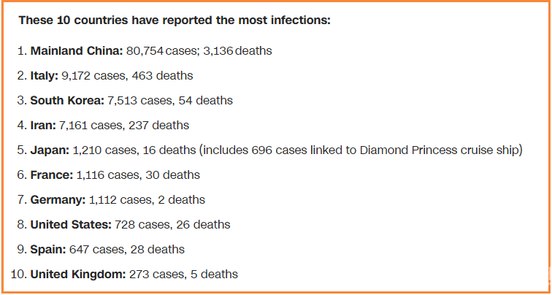
Task: Select the United States entry
Action: [x=123, y=225]
